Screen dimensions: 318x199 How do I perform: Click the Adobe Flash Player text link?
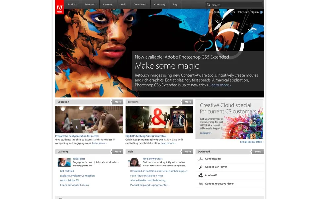pyautogui.click(x=216, y=167)
